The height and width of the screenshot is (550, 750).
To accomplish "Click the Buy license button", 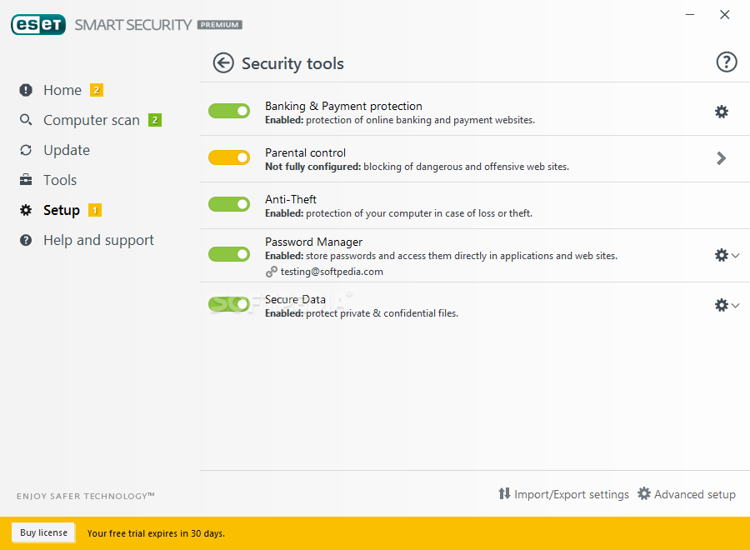I will click(43, 532).
